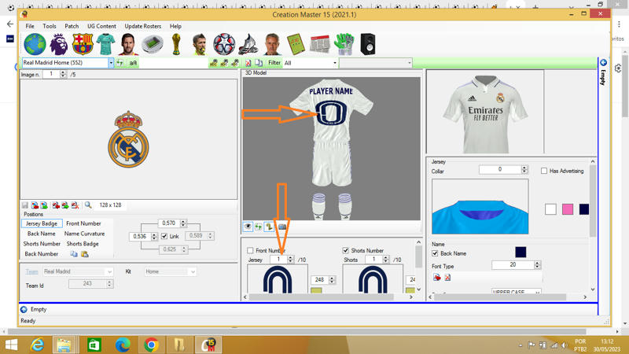
Task: Select the Back Name position
Action: [x=42, y=234]
